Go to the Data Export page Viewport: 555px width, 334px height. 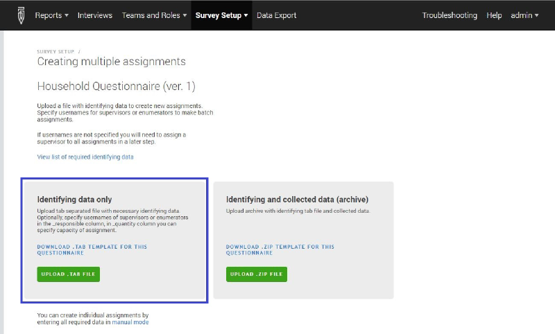276,15
